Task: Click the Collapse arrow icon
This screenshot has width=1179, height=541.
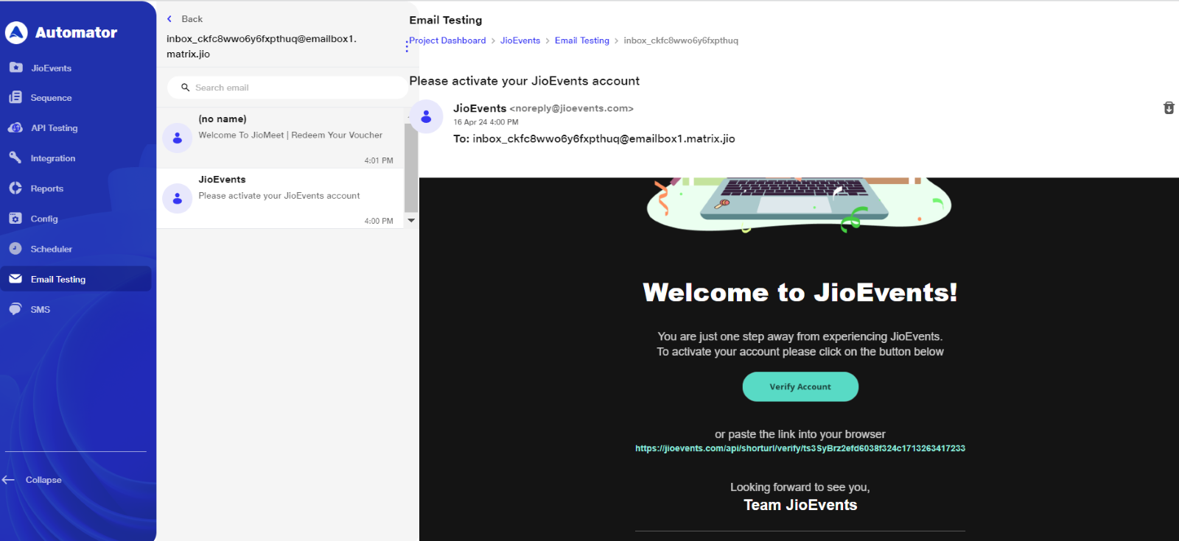Action: pyautogui.click(x=9, y=480)
